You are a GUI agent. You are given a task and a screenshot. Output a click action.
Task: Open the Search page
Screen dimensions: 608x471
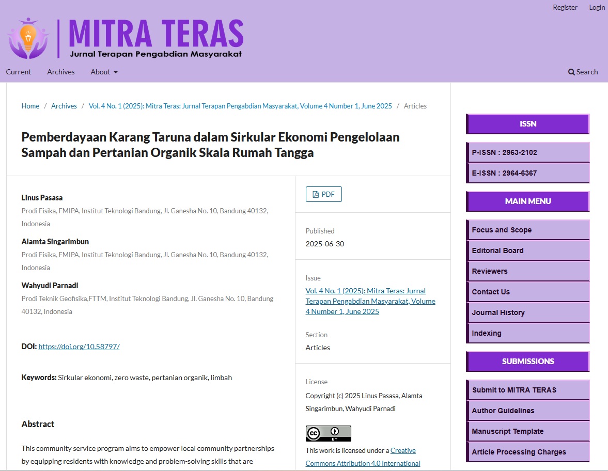583,72
